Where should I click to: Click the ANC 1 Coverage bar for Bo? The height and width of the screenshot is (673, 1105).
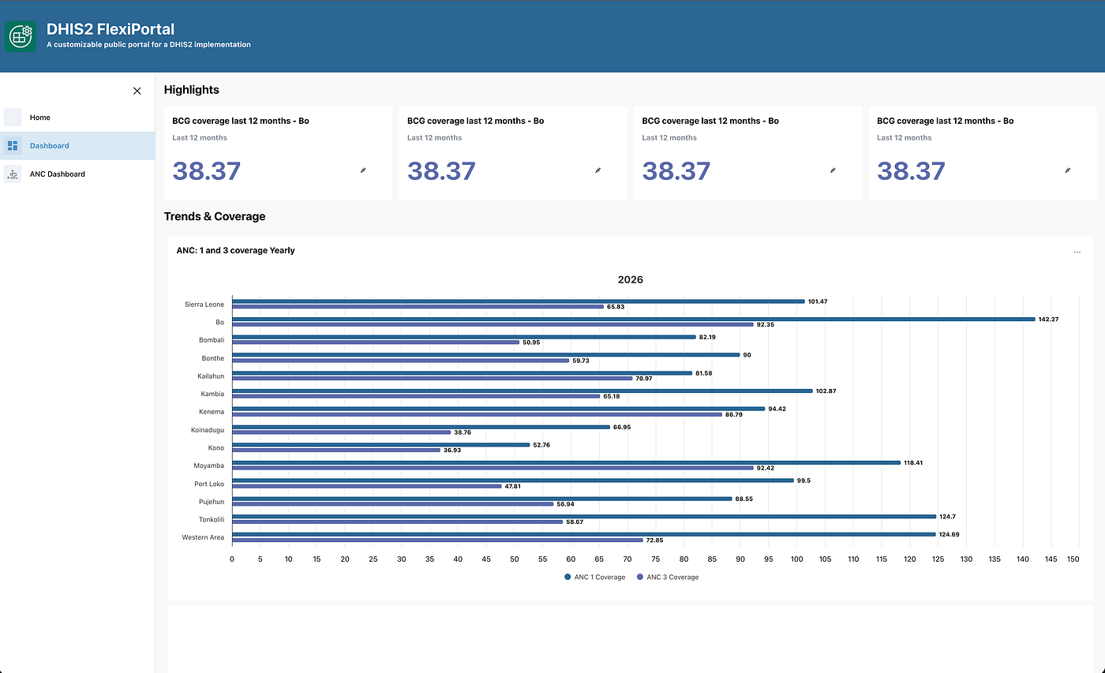(x=634, y=320)
